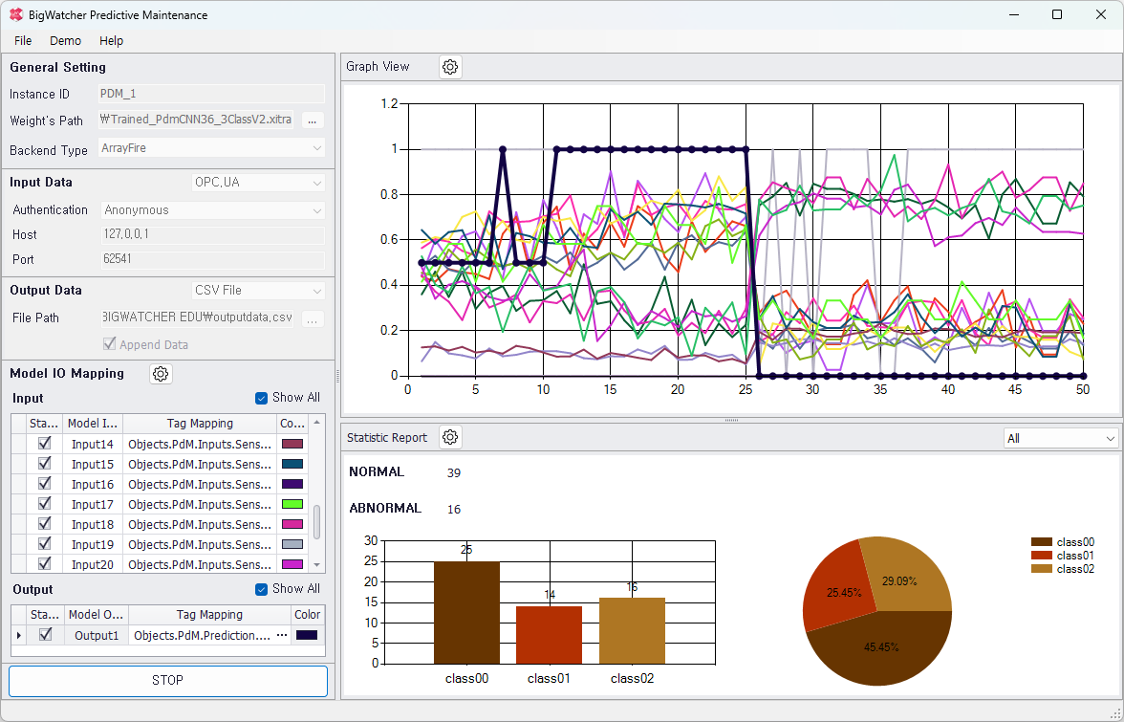Click the BigWatcher app logo icon

tap(16, 14)
